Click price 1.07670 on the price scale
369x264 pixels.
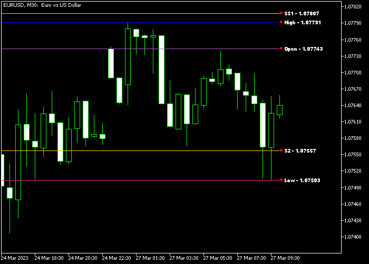click(353, 89)
